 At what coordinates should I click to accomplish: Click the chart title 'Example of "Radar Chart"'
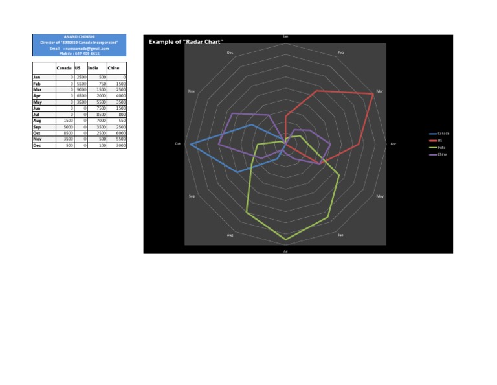[x=186, y=42]
